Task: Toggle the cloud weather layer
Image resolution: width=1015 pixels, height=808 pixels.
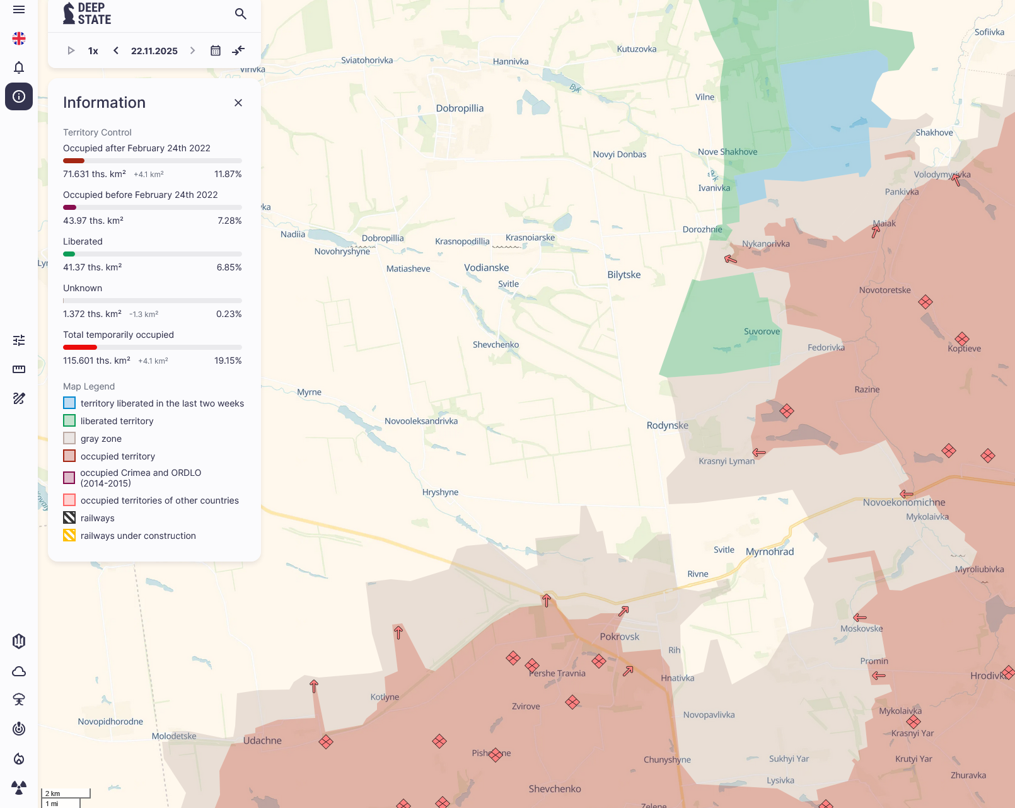Action: point(19,671)
